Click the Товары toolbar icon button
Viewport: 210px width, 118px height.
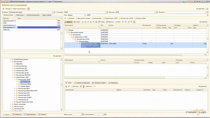coord(102,22)
